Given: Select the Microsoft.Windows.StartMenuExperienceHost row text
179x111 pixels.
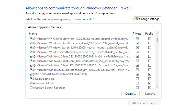Looking at the screenshot, I should click(81, 52).
